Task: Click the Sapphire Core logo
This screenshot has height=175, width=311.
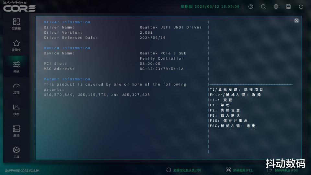Action: pos(19,6)
